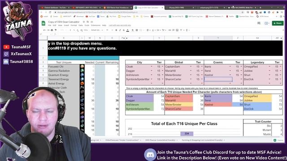Select the Tesseract Energy row label

point(59,79)
